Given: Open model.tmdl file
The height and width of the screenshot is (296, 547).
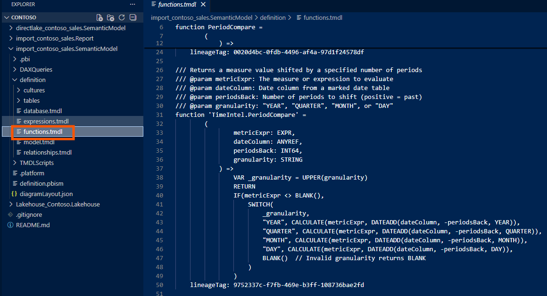Looking at the screenshot, I should (39, 142).
